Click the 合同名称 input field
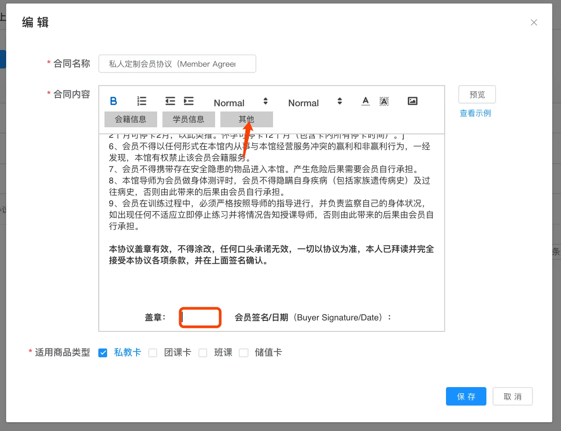The height and width of the screenshot is (431, 561). (x=177, y=64)
